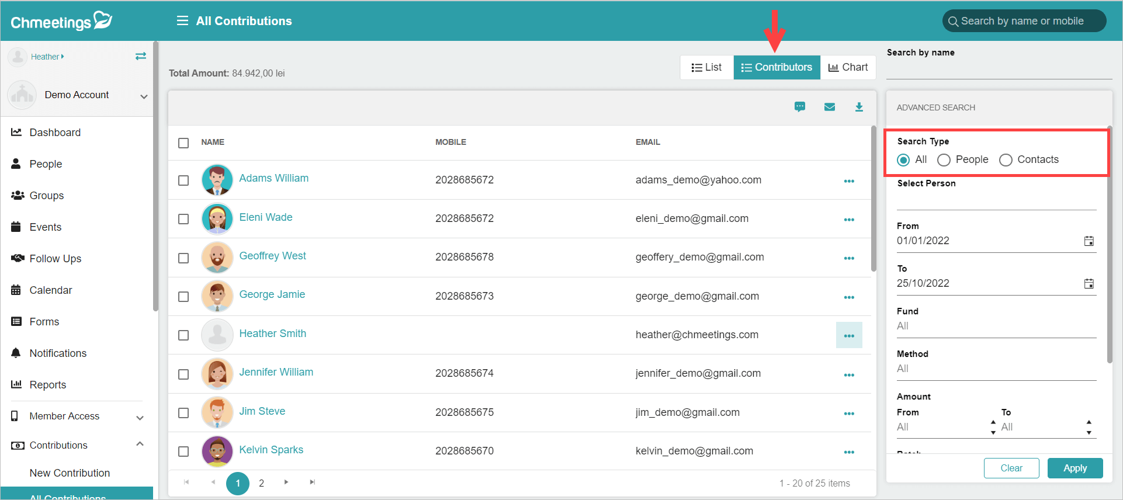The height and width of the screenshot is (500, 1123).
Task: Select the All search type radio
Action: (903, 160)
